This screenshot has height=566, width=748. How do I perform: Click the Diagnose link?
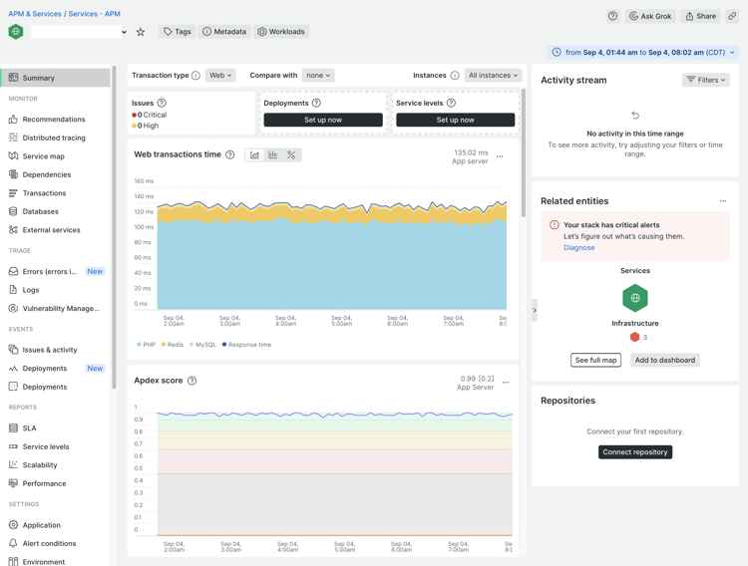coord(579,247)
